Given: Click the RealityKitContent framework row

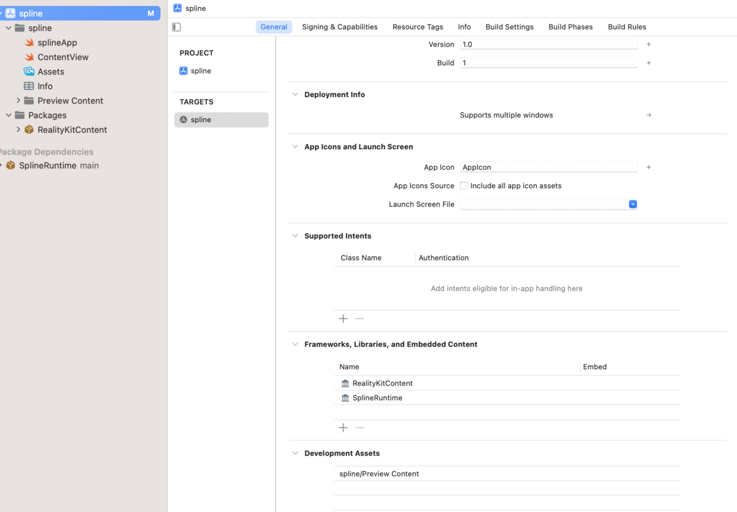Looking at the screenshot, I should tap(507, 383).
